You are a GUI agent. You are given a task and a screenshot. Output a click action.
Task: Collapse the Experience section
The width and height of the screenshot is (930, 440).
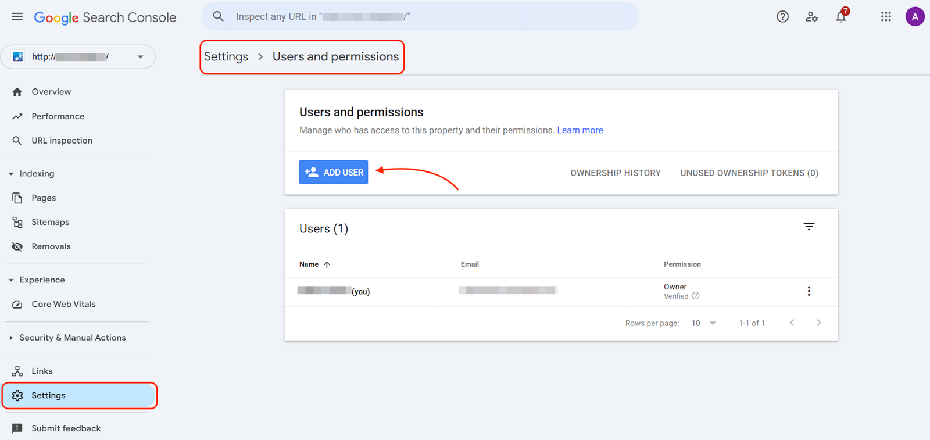[x=11, y=280]
